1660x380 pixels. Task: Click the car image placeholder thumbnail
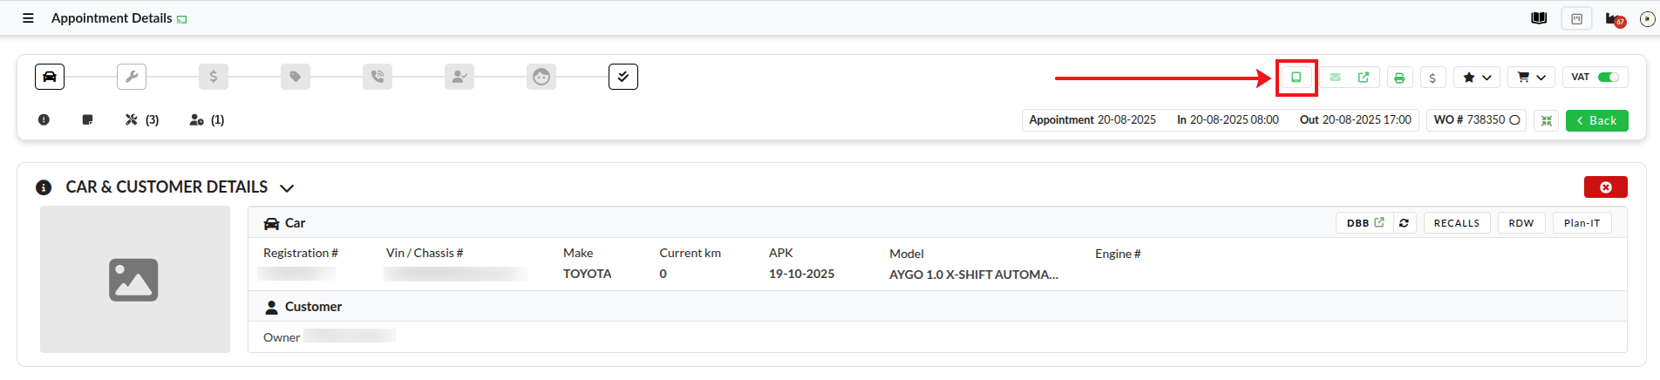click(x=134, y=280)
